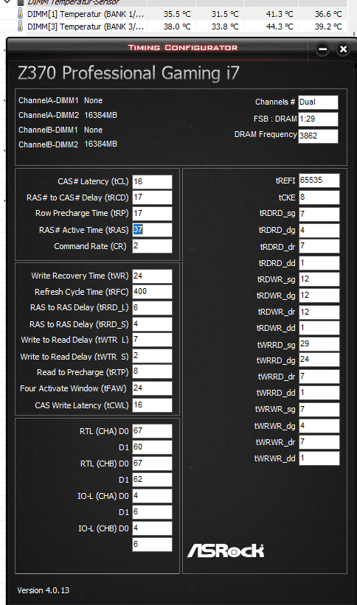Click the tWRWR_dg field
This screenshot has width=357, height=605.
click(x=319, y=426)
